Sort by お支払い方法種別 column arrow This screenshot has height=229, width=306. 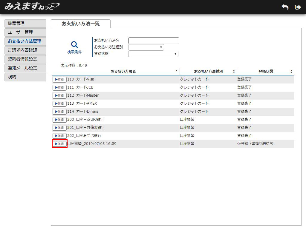[234, 72]
